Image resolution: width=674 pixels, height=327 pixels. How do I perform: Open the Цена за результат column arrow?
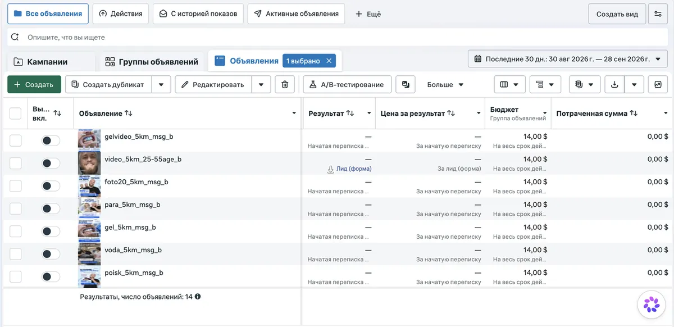[x=479, y=113]
